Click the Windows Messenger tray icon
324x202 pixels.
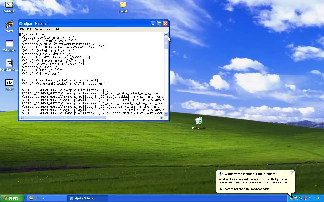[x=292, y=198]
